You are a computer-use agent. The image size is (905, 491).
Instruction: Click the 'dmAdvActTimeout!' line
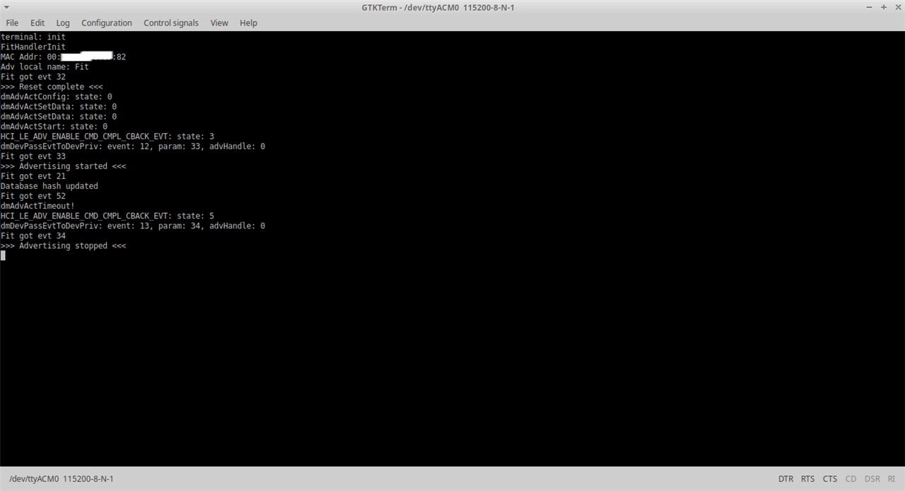coord(37,206)
